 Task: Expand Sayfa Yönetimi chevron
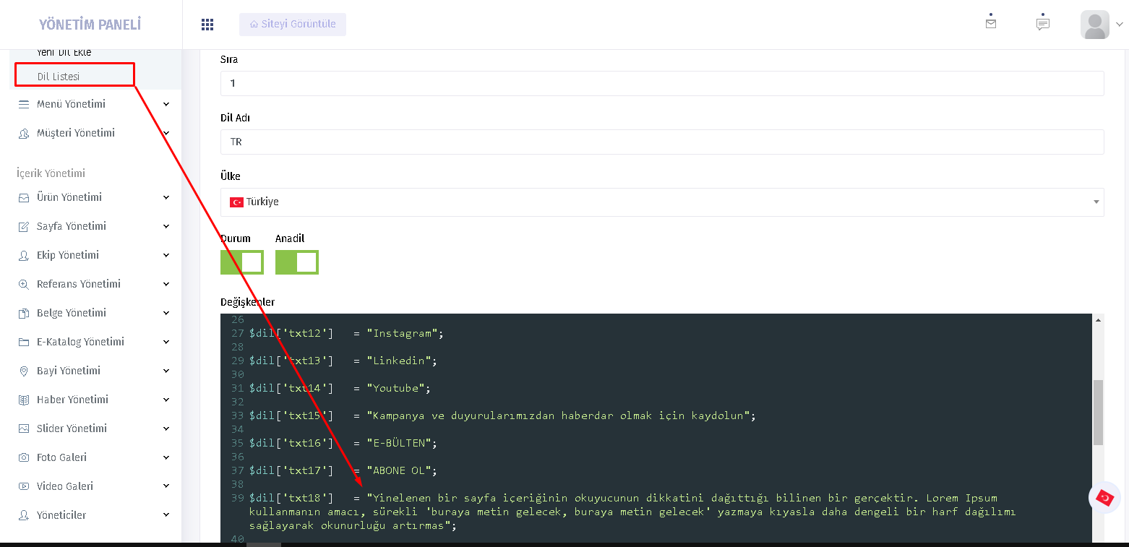coord(166,226)
